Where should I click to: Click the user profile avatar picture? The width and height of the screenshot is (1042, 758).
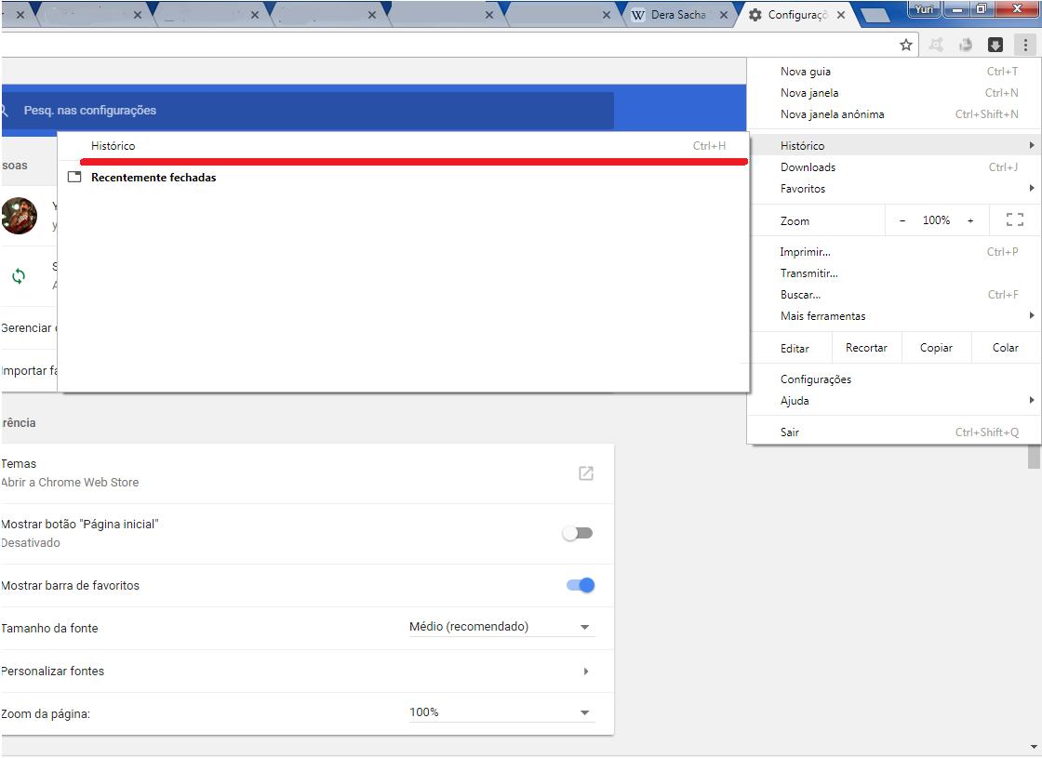[x=19, y=216]
